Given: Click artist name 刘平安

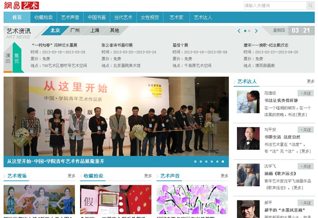Looking at the screenshot, I should (x=270, y=130).
